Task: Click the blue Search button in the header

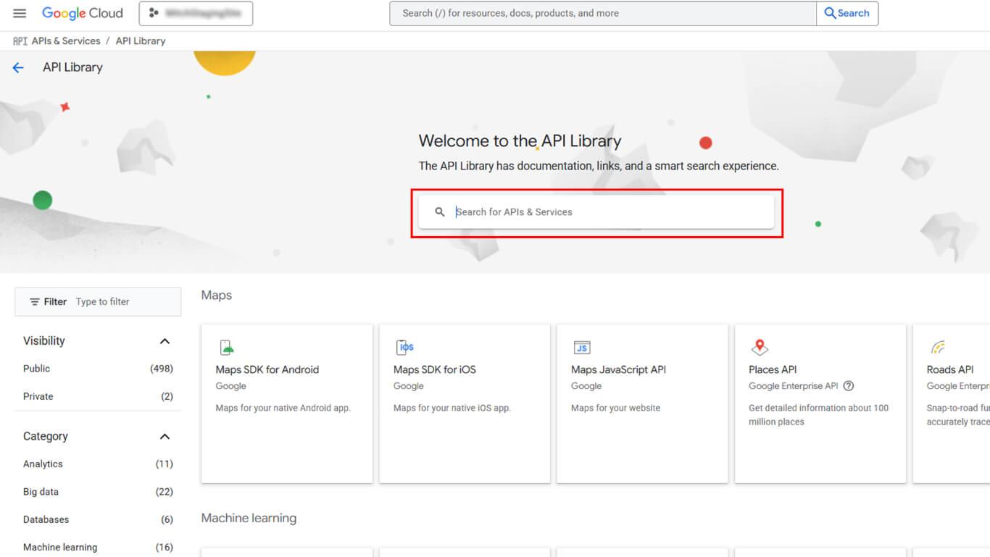Action: (x=847, y=13)
